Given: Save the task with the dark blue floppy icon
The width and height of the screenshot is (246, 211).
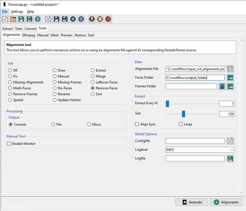Looking at the screenshot, I should pos(57,19).
